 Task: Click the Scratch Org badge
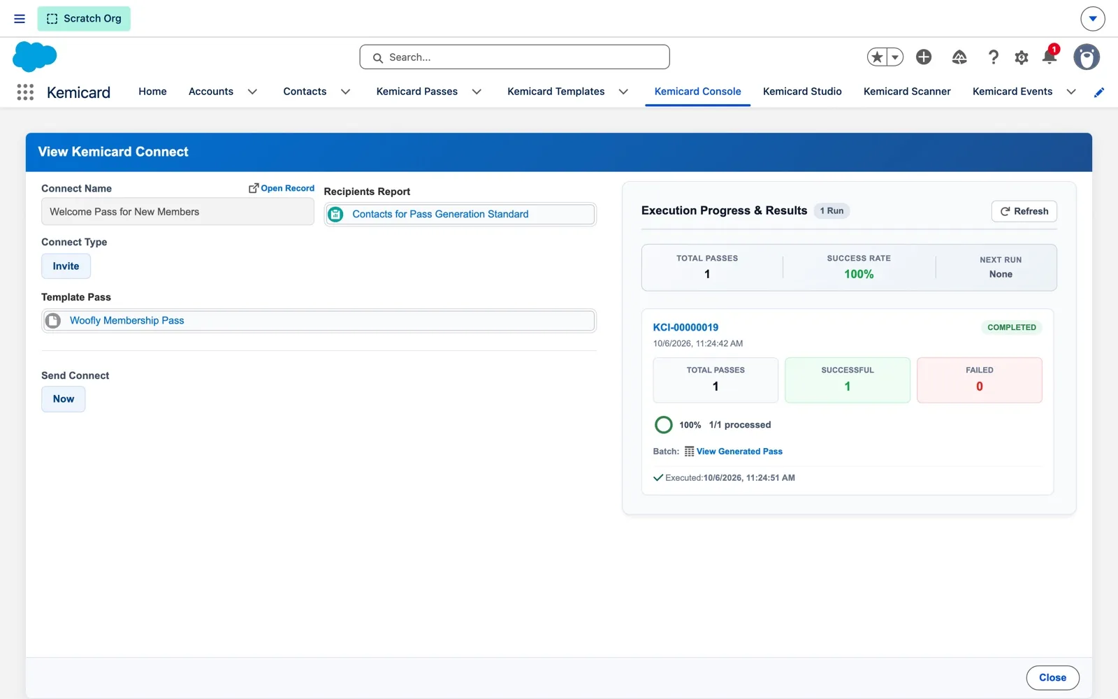[x=84, y=19]
